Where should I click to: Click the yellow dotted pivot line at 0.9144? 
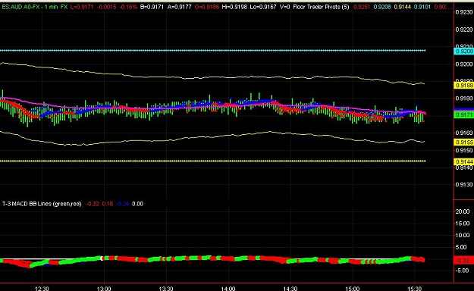pos(213,161)
